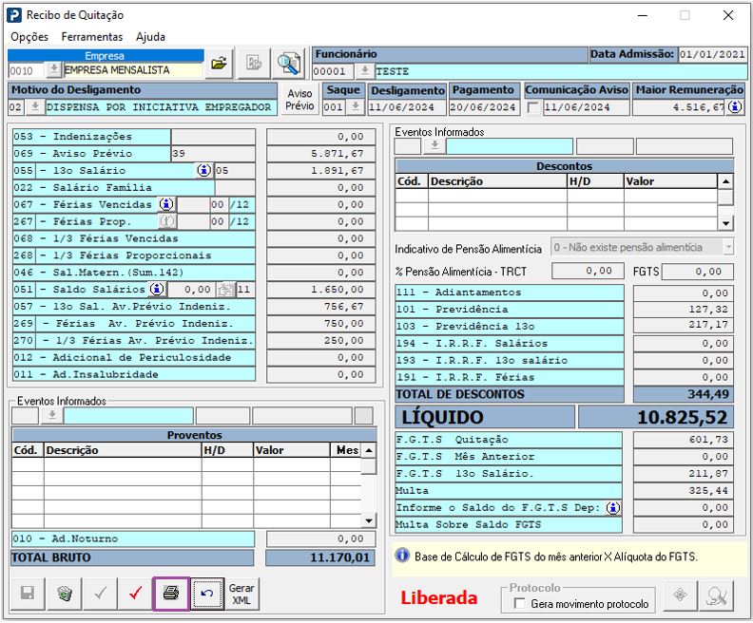The width and height of the screenshot is (753, 623).
Task: Click Descrição header in Proventos table
Action: click(123, 450)
